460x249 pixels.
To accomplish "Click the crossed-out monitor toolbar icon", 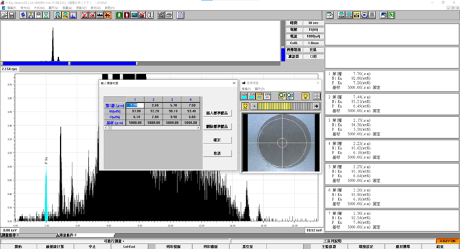I will (x=141, y=15).
